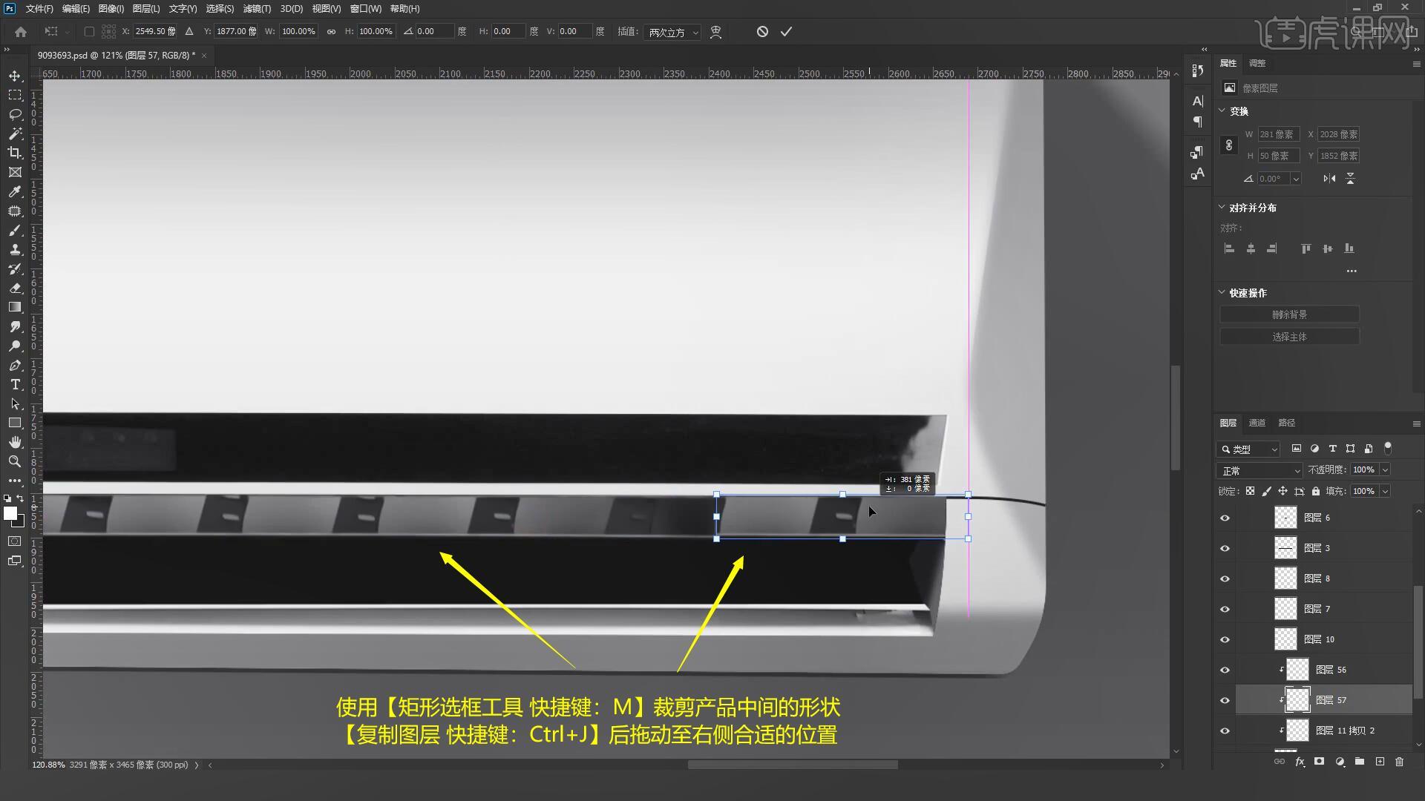
Task: Open the blend mode 正常 dropdown
Action: click(x=1259, y=470)
